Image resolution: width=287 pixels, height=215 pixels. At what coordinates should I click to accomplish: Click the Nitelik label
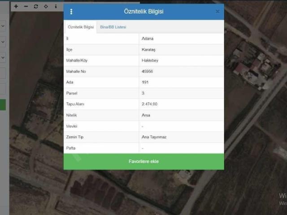pyautogui.click(x=71, y=115)
